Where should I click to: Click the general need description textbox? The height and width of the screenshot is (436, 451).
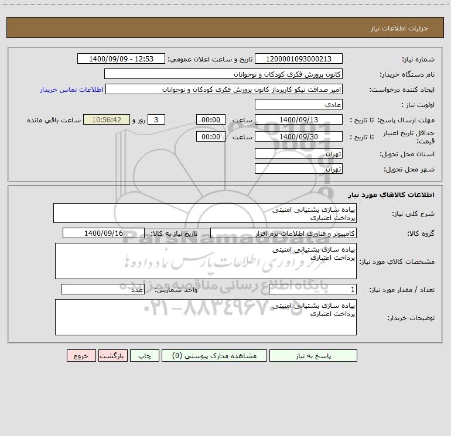[x=205, y=213]
